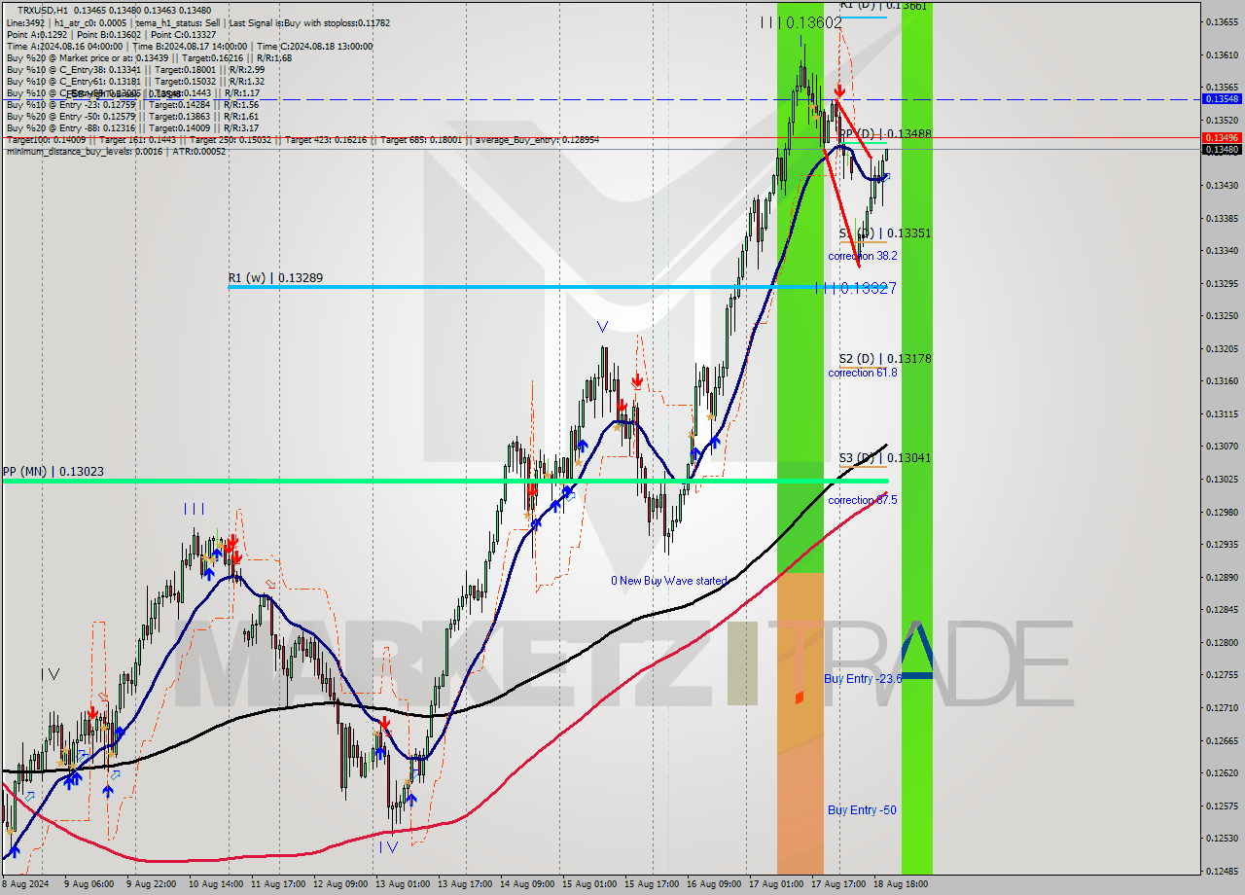Select the 'Last Signal is:Buy with stoploss' line

point(309,22)
